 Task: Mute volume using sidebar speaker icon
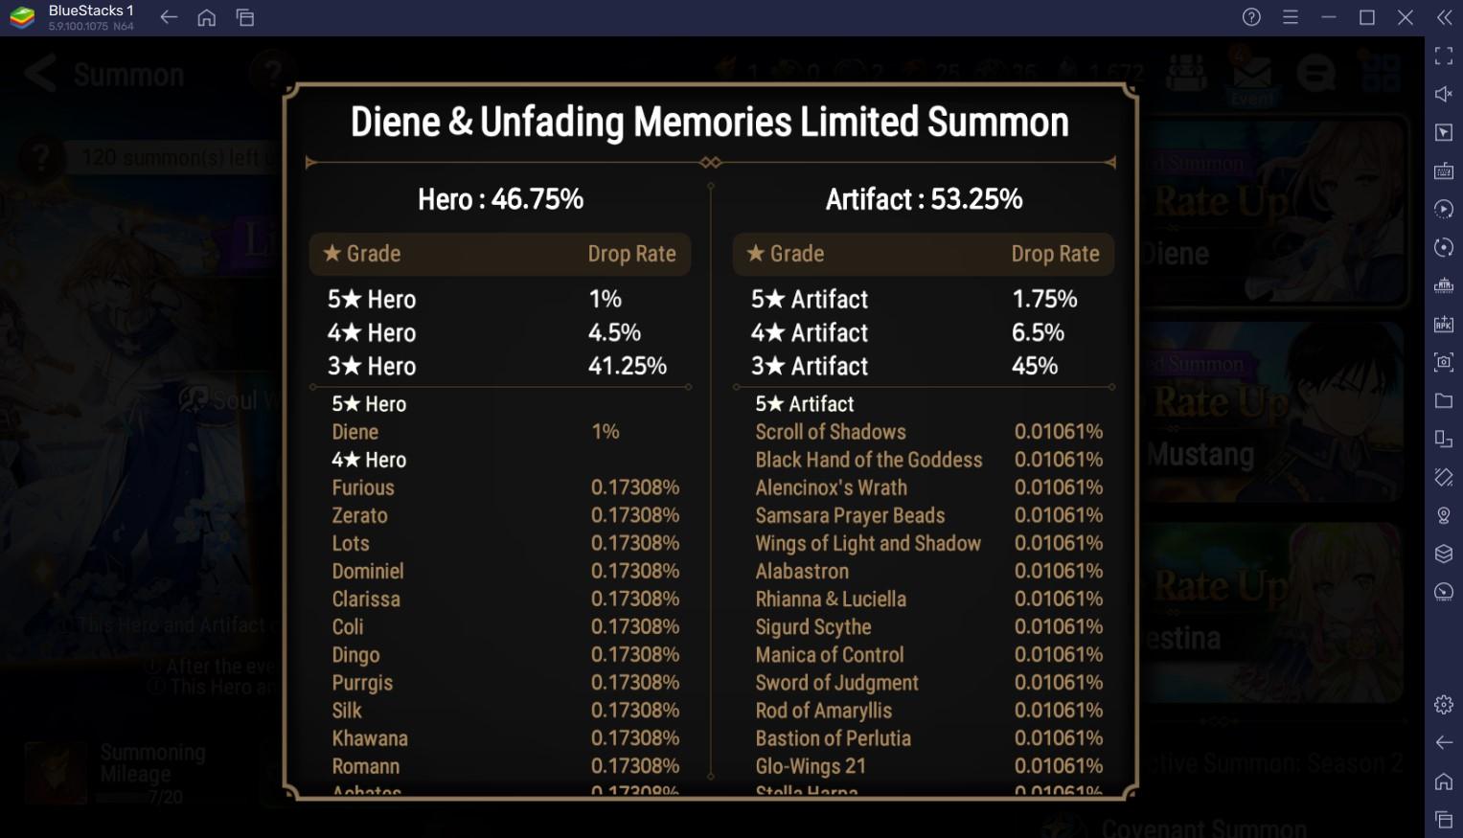click(1444, 94)
